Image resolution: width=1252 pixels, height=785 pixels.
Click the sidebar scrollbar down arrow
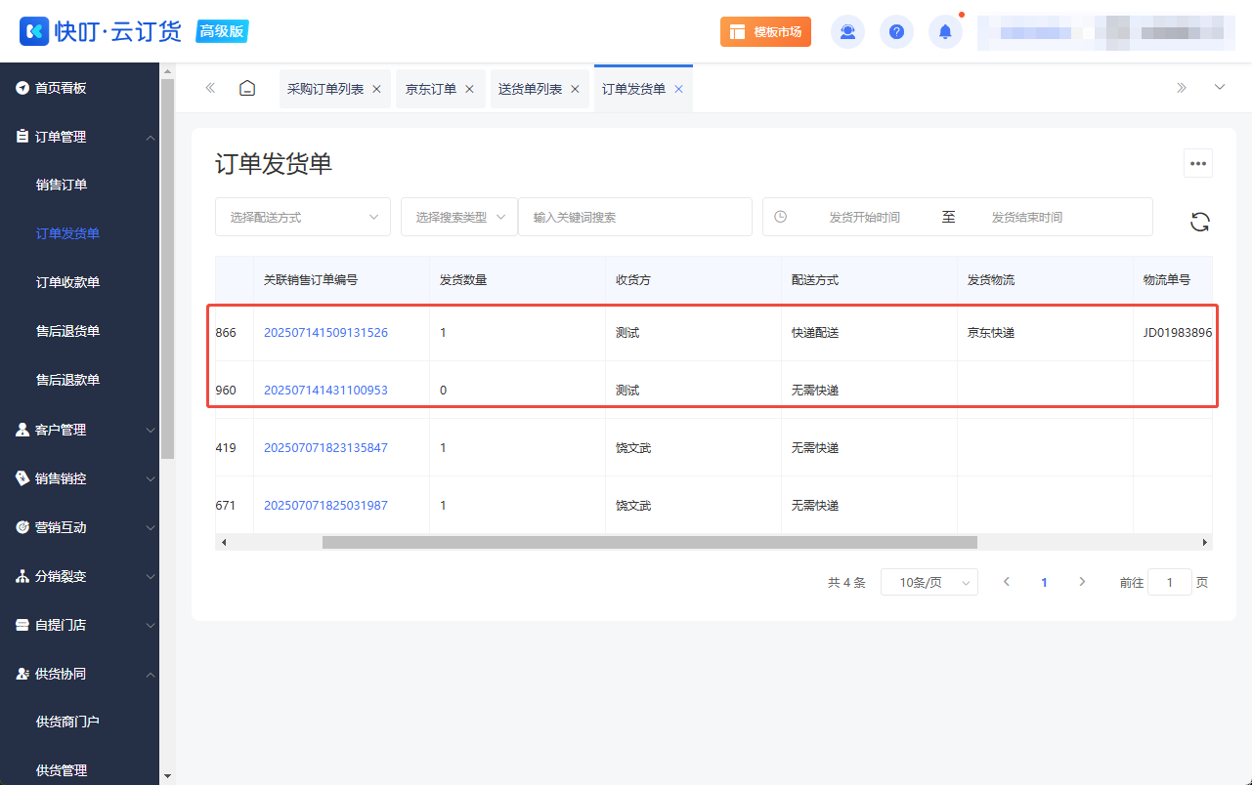[167, 776]
